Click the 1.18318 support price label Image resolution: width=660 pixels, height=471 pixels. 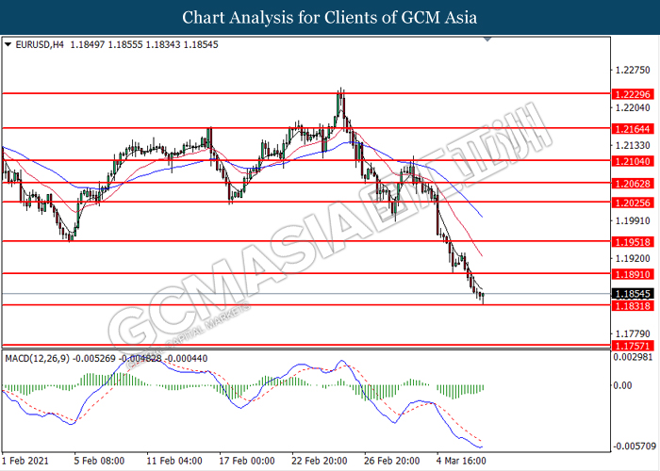coord(633,306)
